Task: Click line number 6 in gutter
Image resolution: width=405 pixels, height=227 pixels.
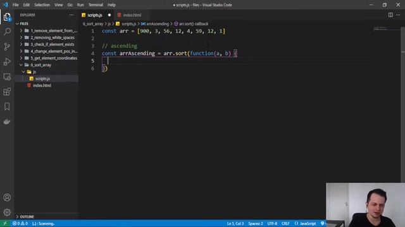Action: 93,68
